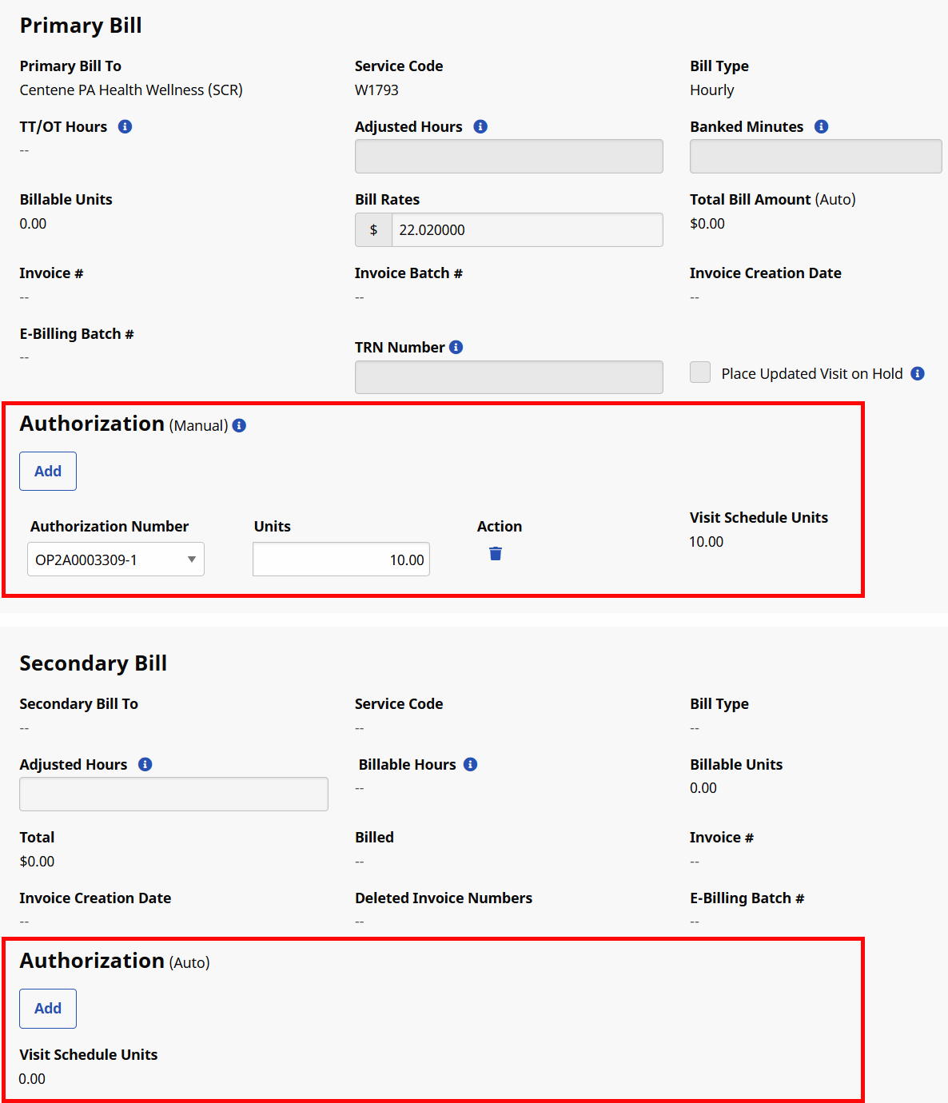The width and height of the screenshot is (948, 1103).
Task: Focus the Primary Bill Adjusted Hours field
Action: pyautogui.click(x=508, y=157)
